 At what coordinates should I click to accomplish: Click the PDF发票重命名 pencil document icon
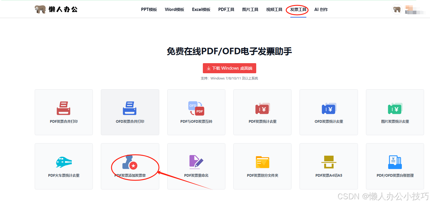tap(196, 162)
